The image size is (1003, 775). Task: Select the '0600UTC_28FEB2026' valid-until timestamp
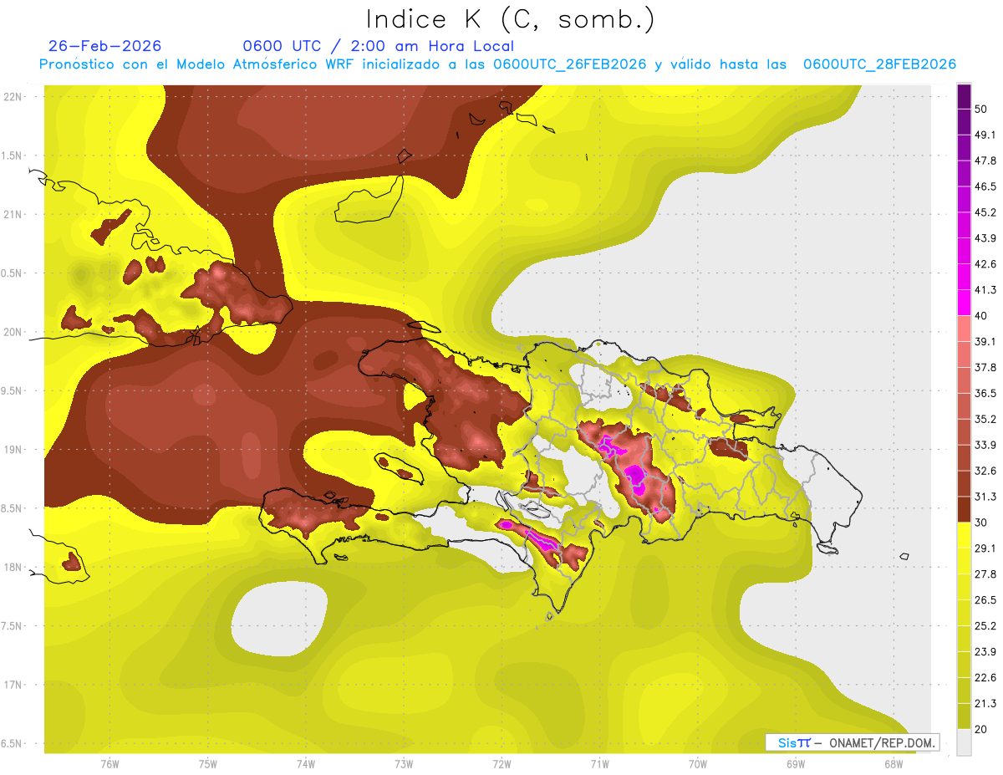(879, 64)
